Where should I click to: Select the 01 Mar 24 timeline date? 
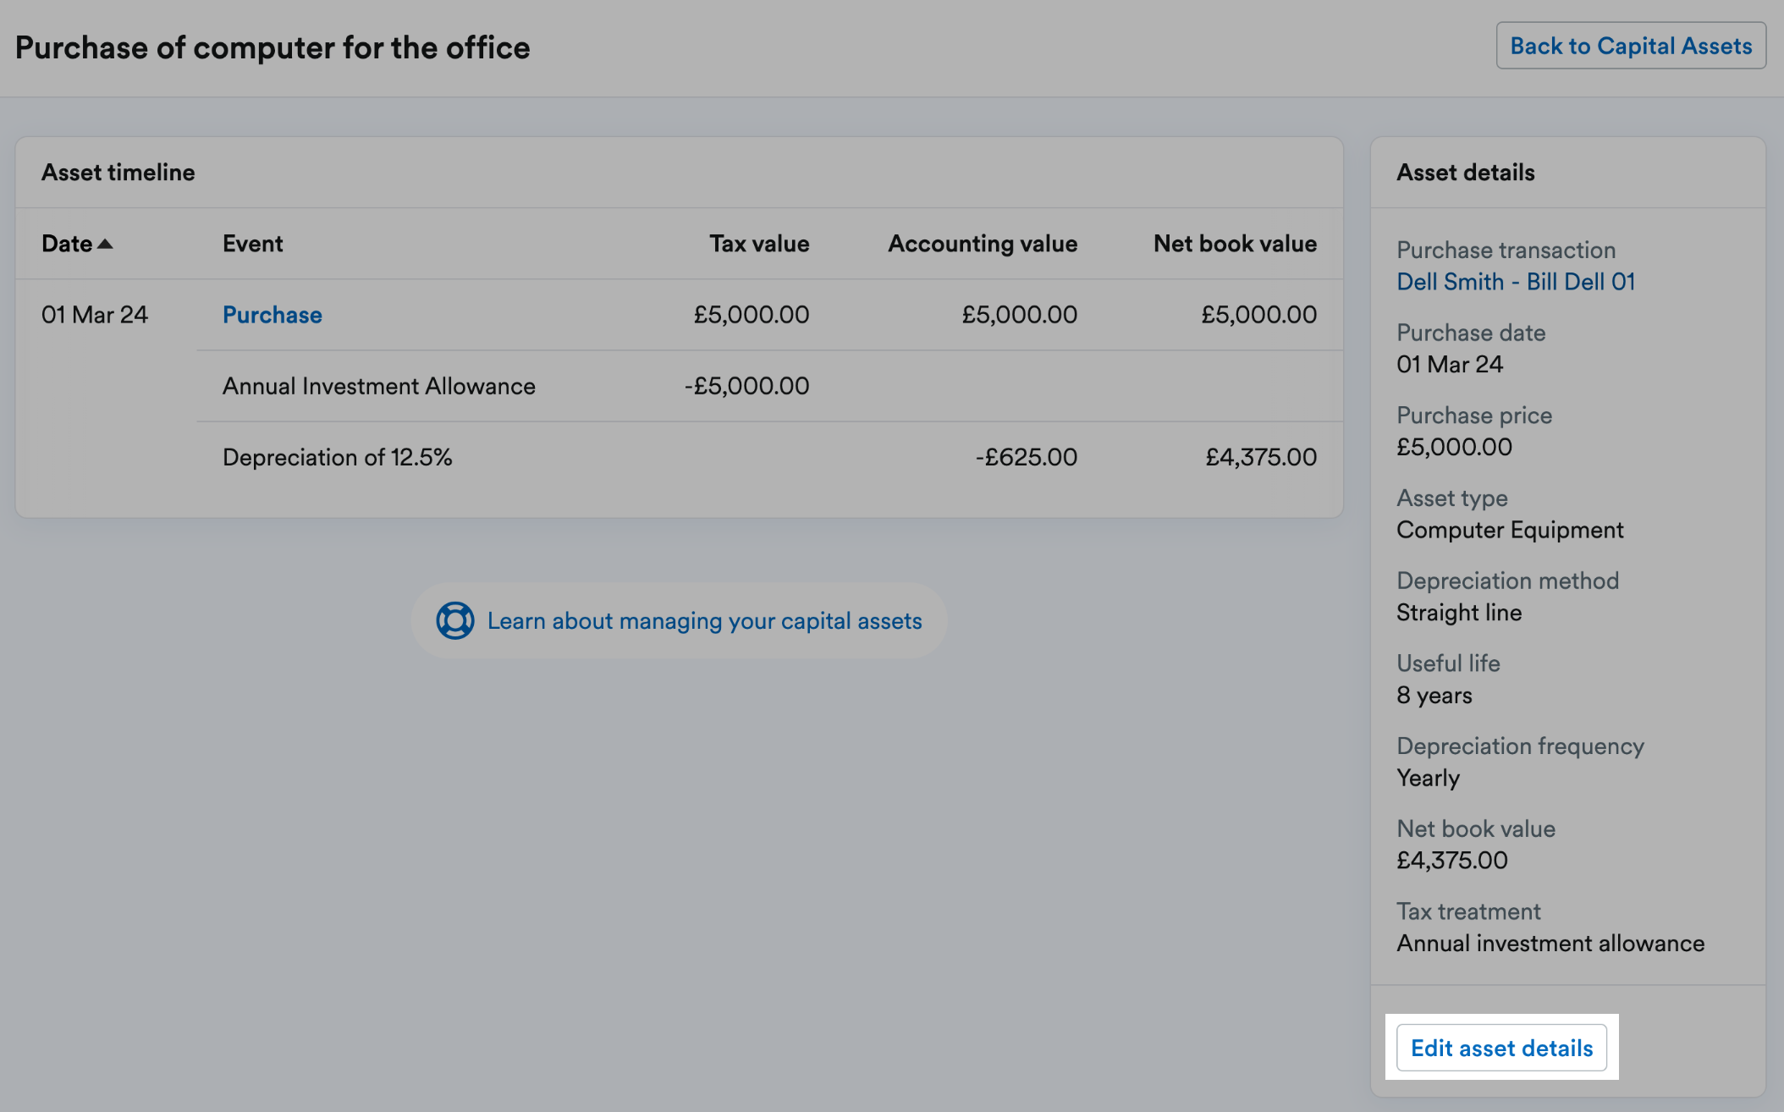95,315
